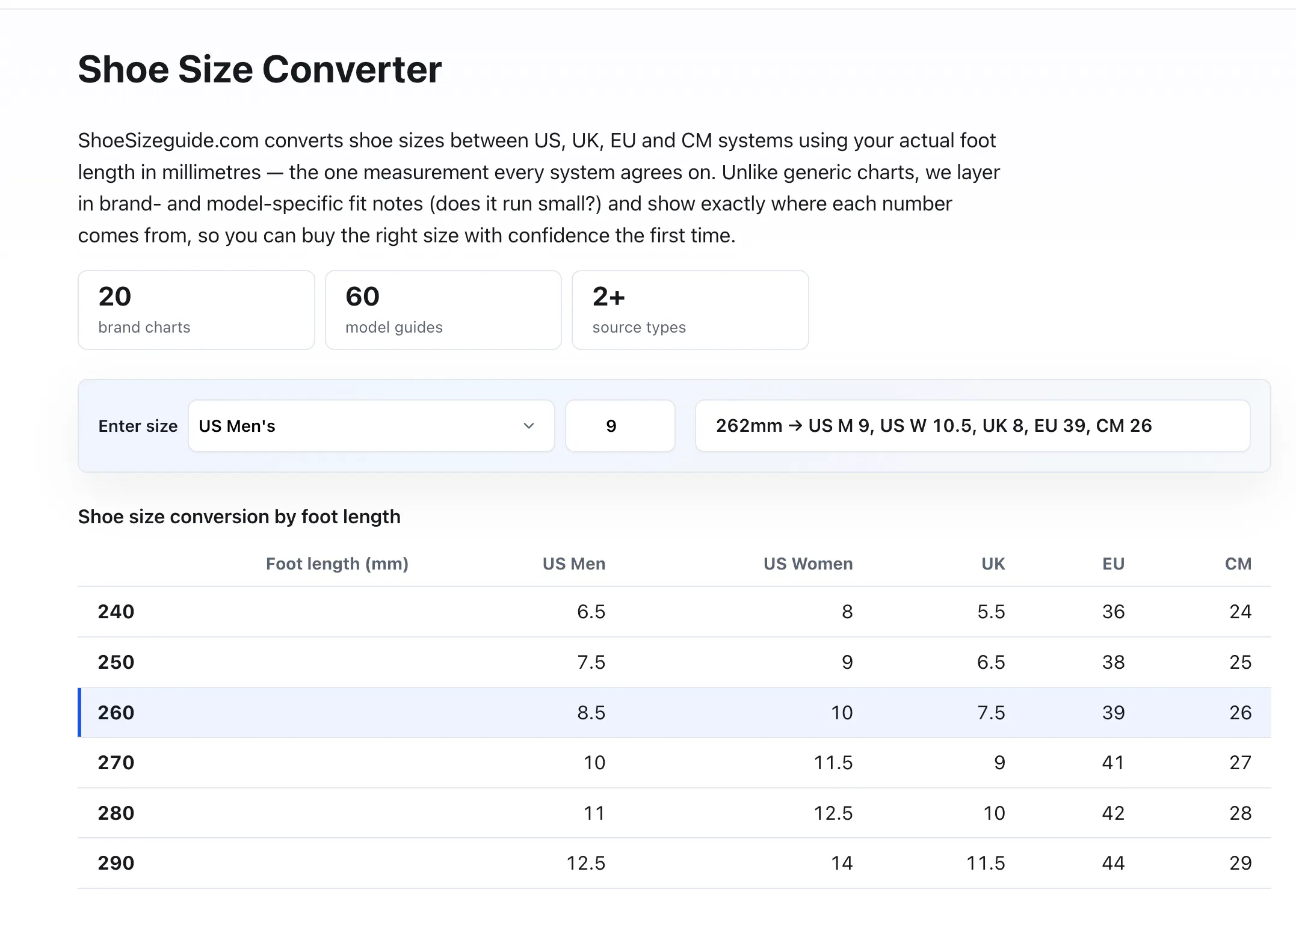Click US Women value 8 in the 240 row
The height and width of the screenshot is (931, 1296).
click(x=847, y=612)
